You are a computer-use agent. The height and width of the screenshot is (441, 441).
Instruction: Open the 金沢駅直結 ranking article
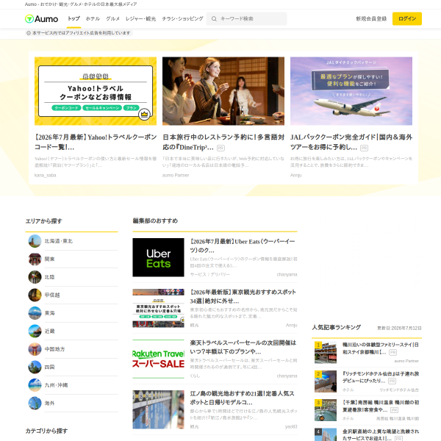[381, 434]
